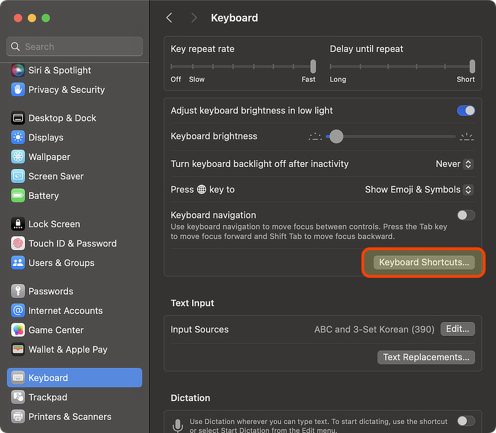Open Privacy & Security hand icon

pyautogui.click(x=18, y=89)
